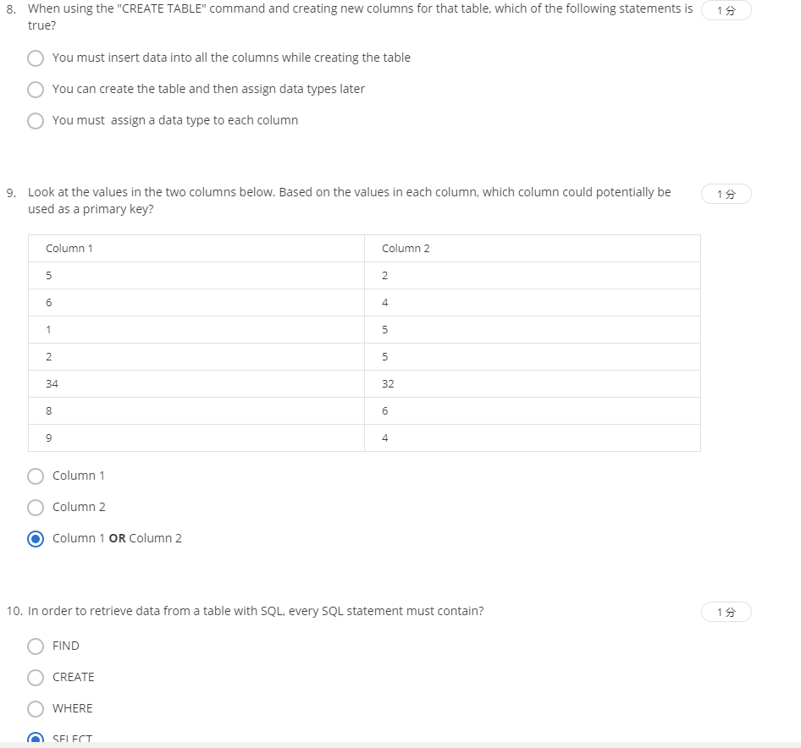Select the FIND answer option

pos(36,646)
